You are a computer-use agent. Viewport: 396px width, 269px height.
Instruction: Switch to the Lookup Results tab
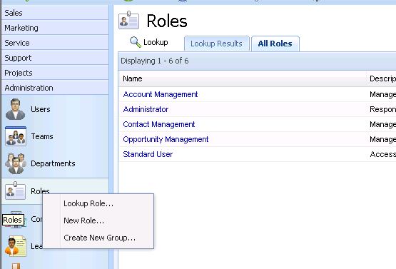[216, 44]
